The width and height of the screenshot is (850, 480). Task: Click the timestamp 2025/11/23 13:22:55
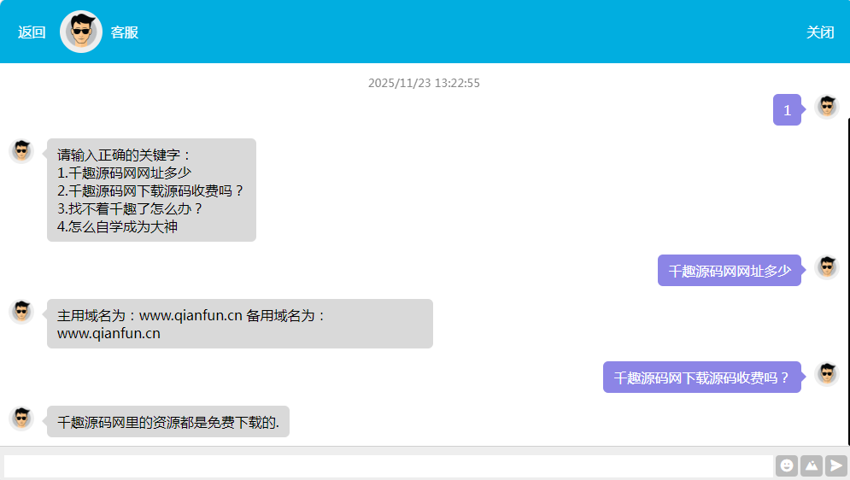click(424, 83)
